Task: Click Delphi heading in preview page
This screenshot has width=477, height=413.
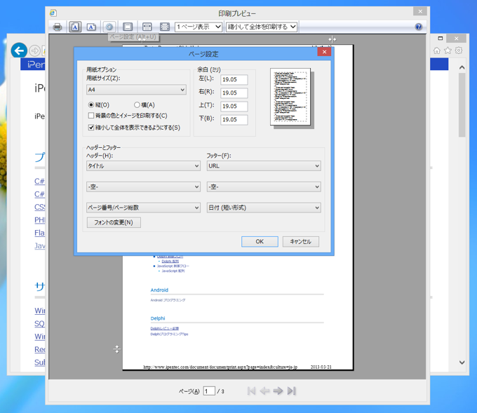Action: click(158, 318)
